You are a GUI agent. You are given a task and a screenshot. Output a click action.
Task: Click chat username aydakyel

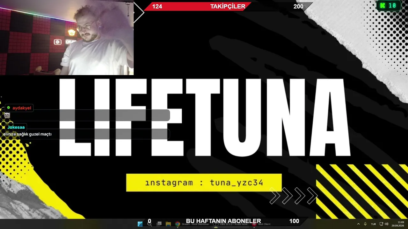pos(22,108)
